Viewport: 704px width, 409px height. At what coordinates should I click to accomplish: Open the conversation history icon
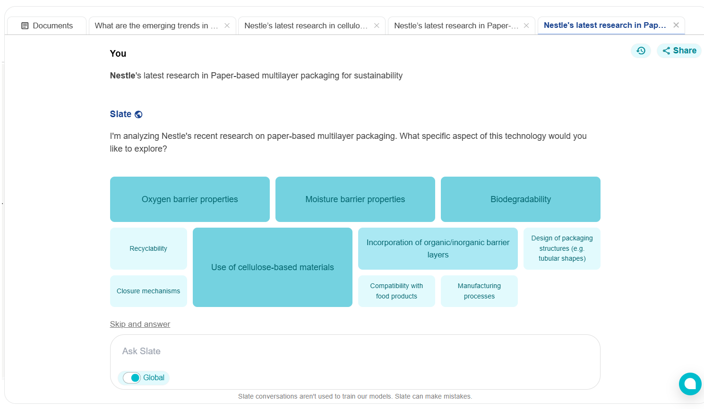pyautogui.click(x=641, y=51)
